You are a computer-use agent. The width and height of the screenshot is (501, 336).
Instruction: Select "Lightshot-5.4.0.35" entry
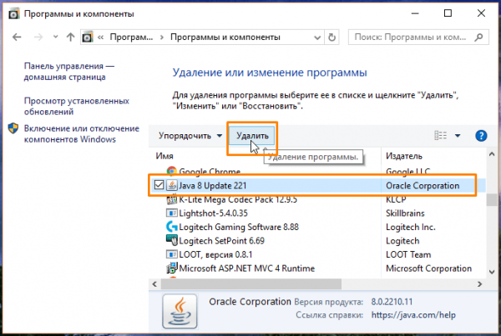click(213, 213)
